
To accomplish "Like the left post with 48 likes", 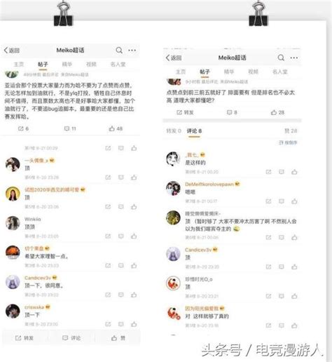I will click(x=116, y=128).
